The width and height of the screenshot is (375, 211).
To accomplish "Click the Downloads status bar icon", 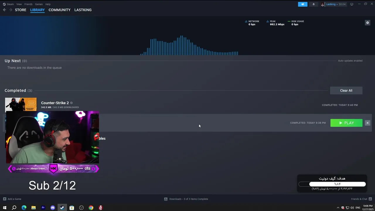I will (166, 199).
